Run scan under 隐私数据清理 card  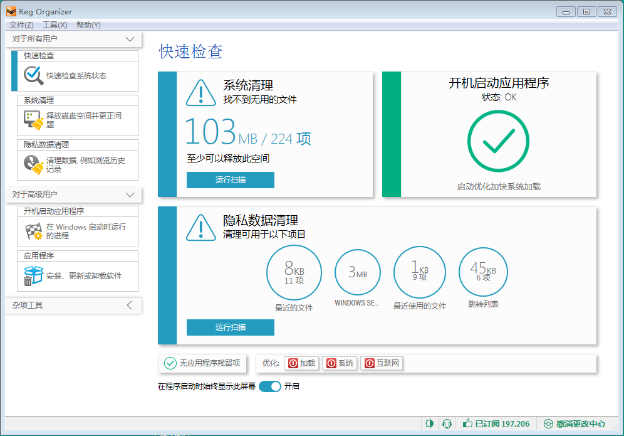(x=230, y=327)
